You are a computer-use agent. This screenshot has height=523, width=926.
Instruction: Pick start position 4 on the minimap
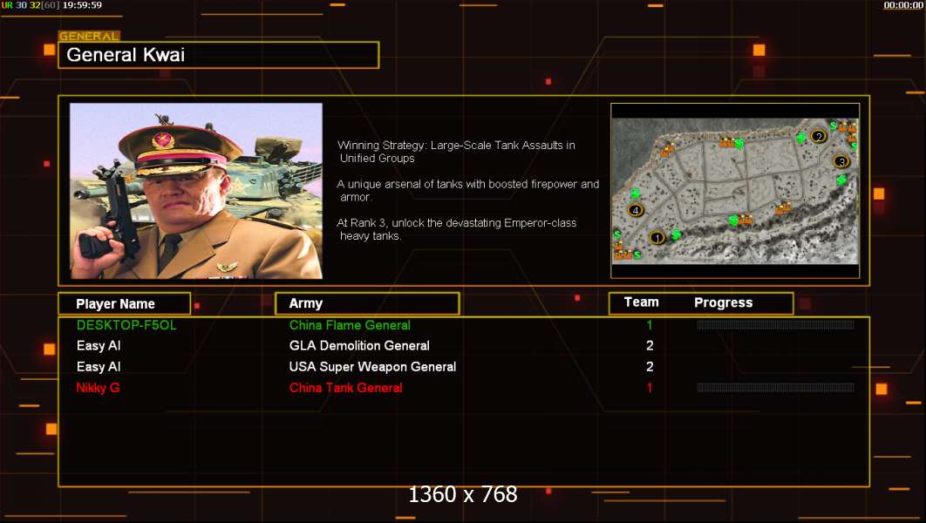tap(636, 210)
